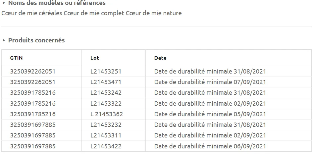The width and height of the screenshot is (315, 156).
Task: Click GTIN in the last table row
Action: pyautogui.click(x=33, y=146)
